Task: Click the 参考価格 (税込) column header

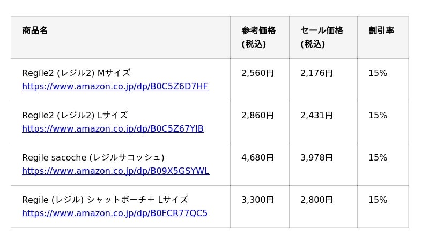Action: point(258,37)
